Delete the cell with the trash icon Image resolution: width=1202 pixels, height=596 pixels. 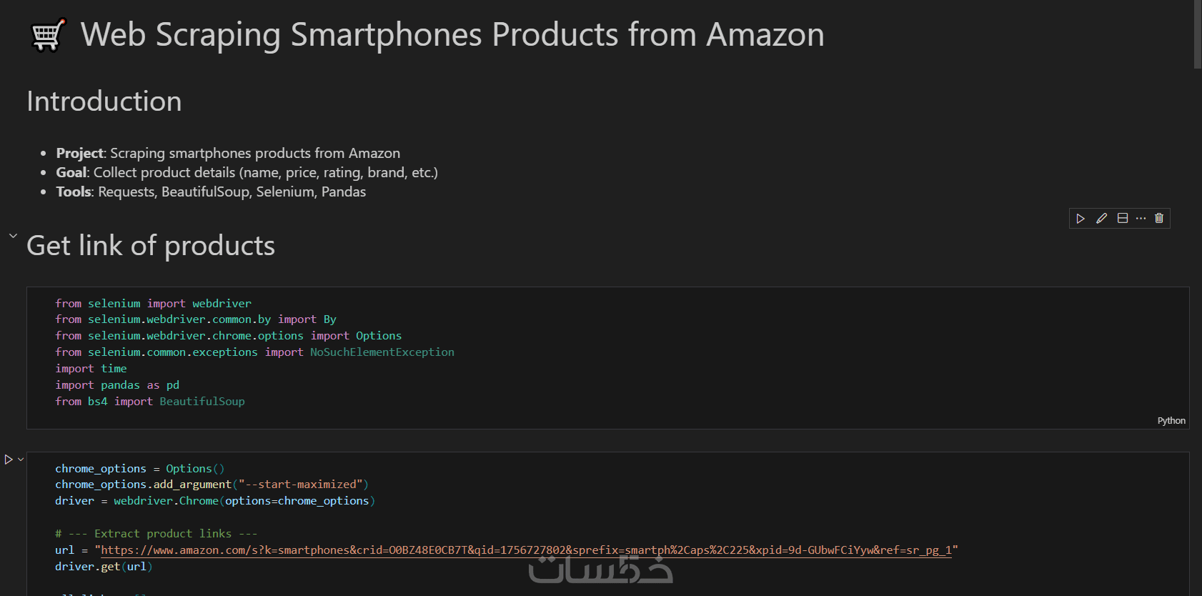pyautogui.click(x=1159, y=219)
